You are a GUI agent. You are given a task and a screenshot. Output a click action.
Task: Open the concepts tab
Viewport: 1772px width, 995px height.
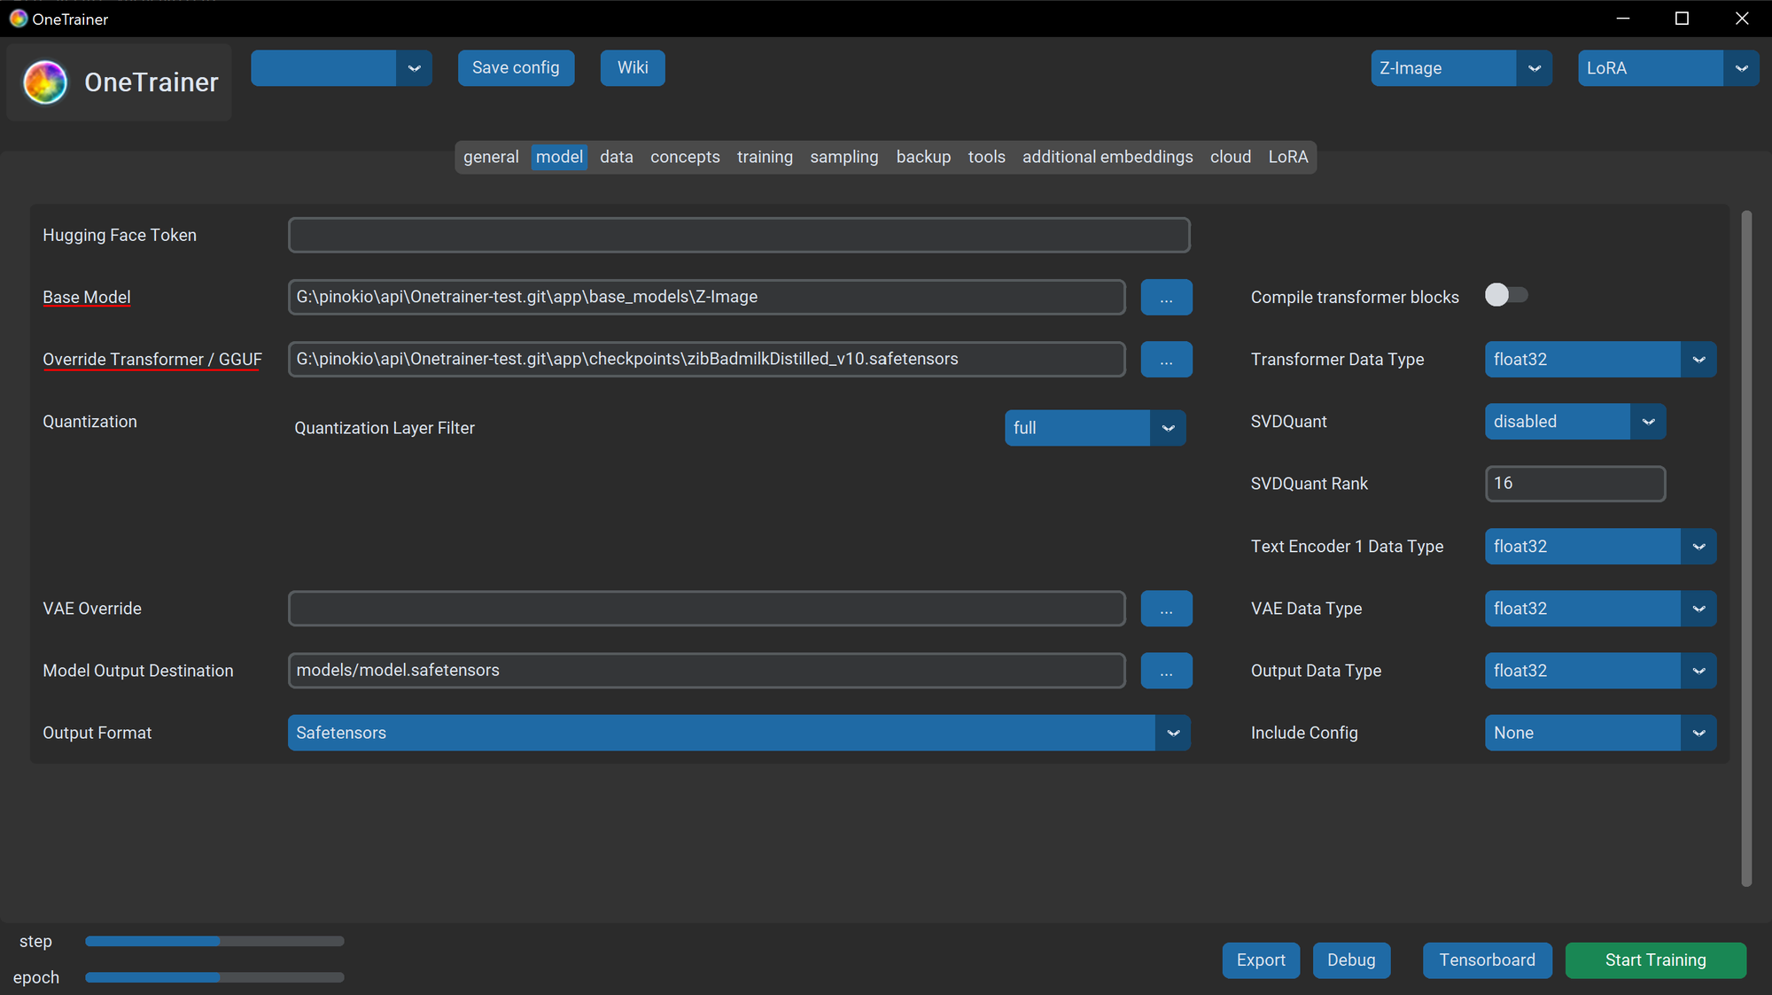(685, 157)
